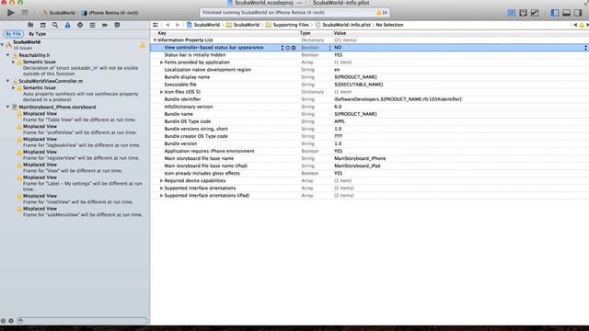Open the Issue navigator warning icon

coord(67,25)
